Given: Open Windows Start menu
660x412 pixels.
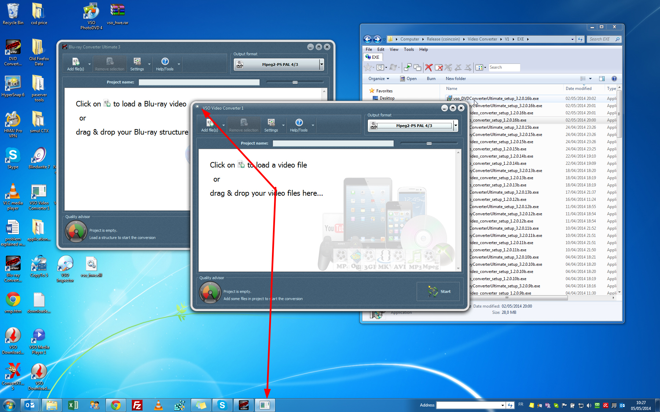Looking at the screenshot, I should click(x=9, y=405).
